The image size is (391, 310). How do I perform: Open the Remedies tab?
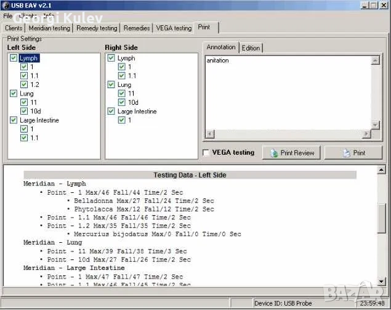136,28
